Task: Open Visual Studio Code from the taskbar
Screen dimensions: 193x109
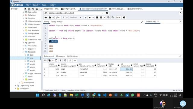Action: point(105,95)
